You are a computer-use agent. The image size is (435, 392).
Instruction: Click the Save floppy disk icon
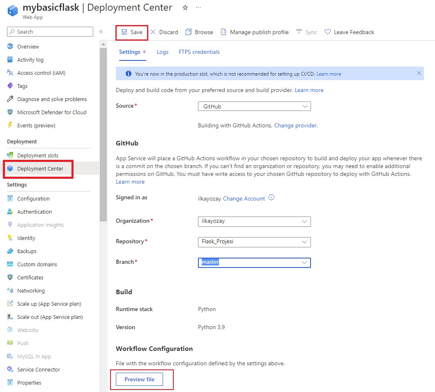click(124, 32)
